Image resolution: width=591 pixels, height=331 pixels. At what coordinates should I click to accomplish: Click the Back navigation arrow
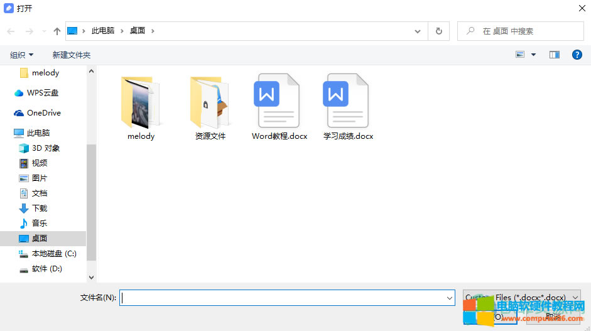pos(11,31)
